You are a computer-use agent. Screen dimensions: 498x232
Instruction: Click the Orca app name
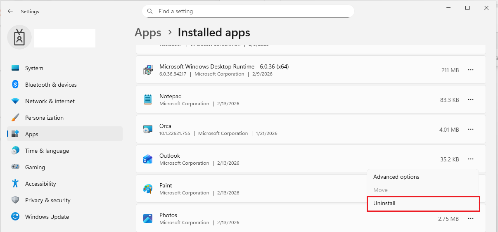click(x=165, y=126)
